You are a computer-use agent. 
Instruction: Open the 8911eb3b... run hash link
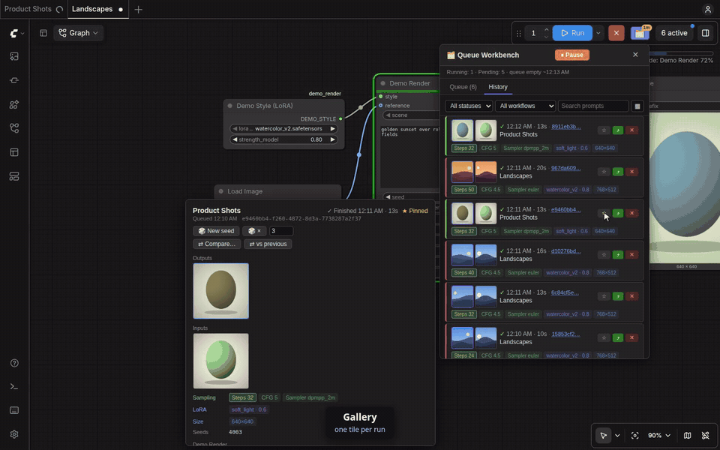(565, 126)
